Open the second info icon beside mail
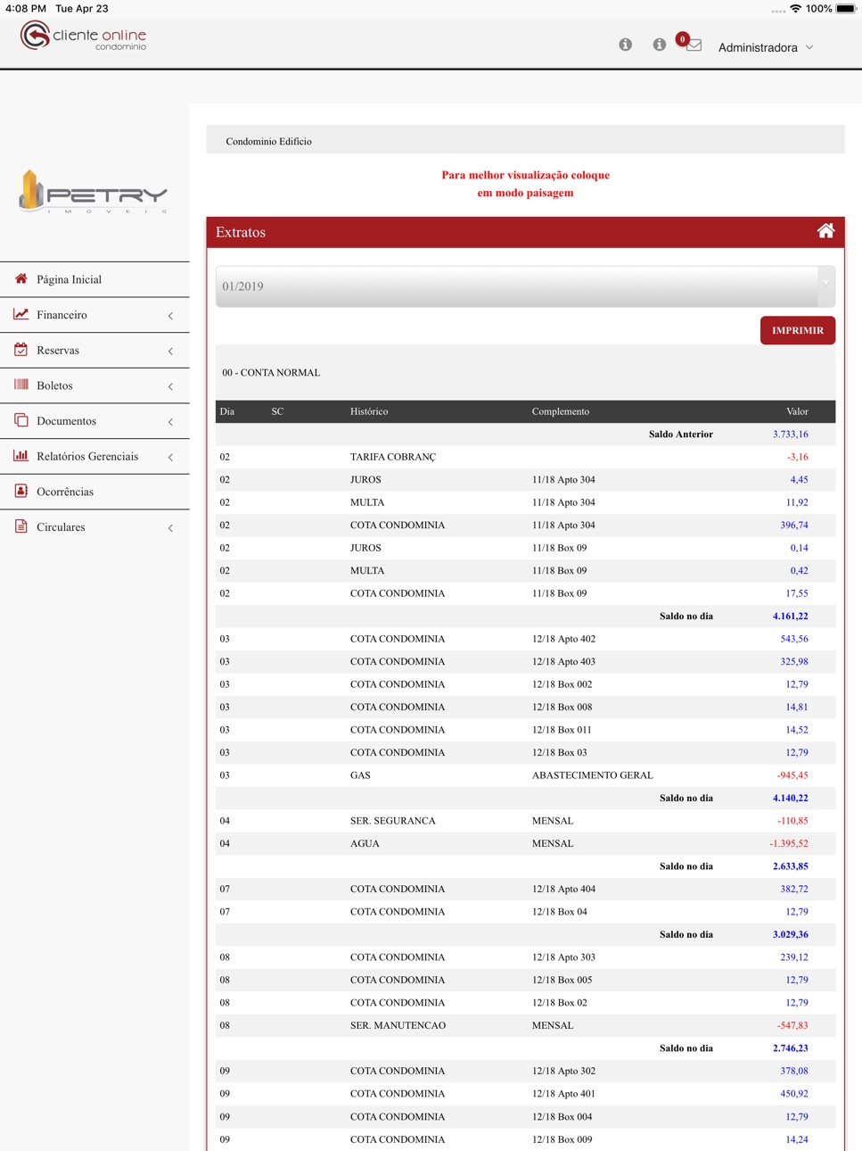The height and width of the screenshot is (1151, 862). pos(660,45)
